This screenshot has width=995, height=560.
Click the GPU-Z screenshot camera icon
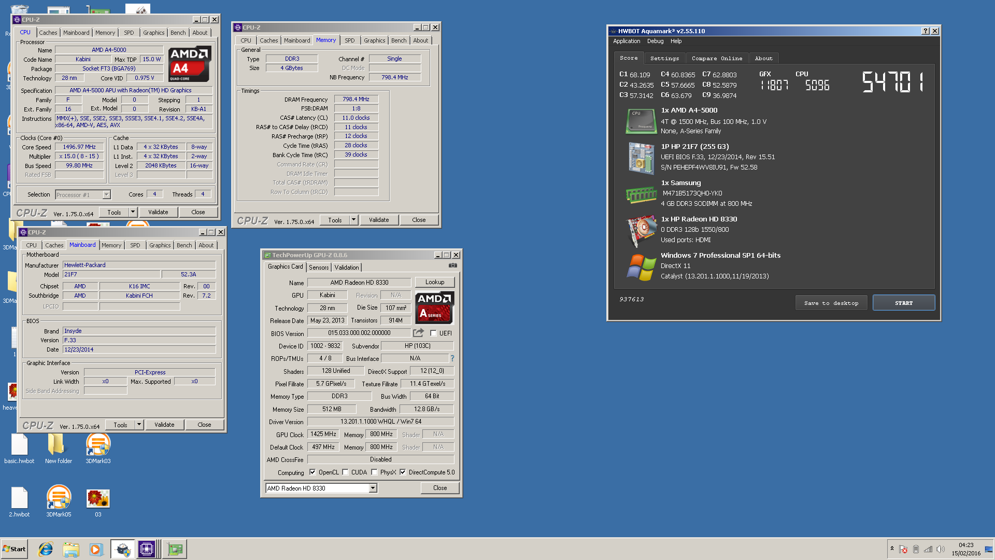point(453,265)
